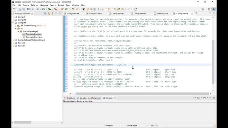The image size is (228, 128).
Task: Show the hidden editor tabs list
Action: (196, 14)
